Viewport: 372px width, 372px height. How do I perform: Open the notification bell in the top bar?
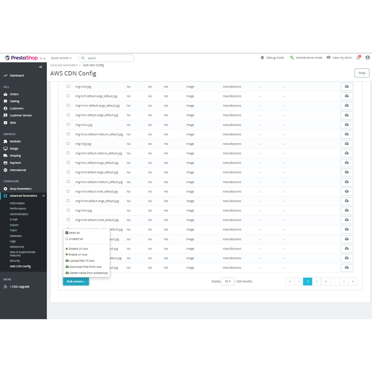tap(357, 58)
